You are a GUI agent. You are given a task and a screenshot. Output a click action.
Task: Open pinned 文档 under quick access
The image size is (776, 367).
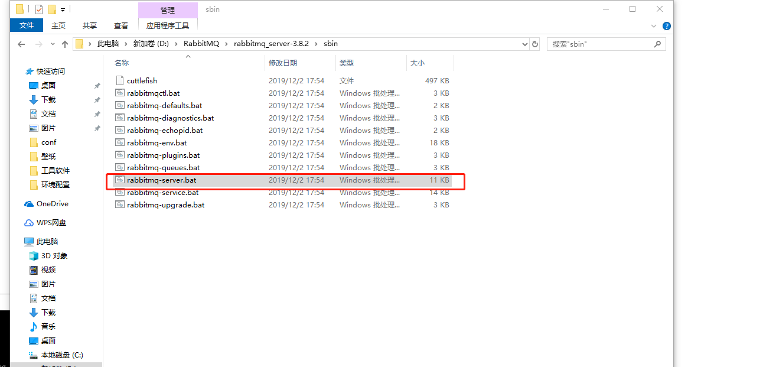click(x=48, y=113)
